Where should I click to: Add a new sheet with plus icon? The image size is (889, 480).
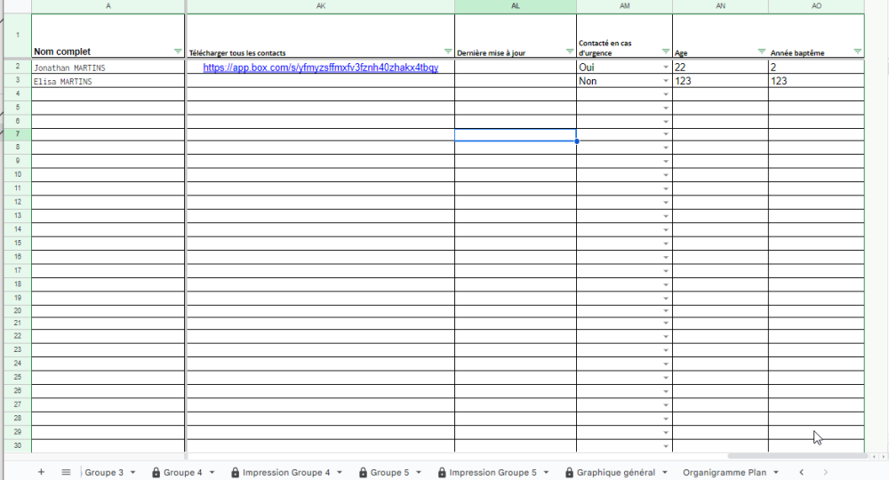pos(41,472)
